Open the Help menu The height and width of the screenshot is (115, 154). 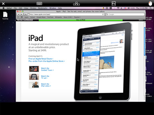(60, 8)
